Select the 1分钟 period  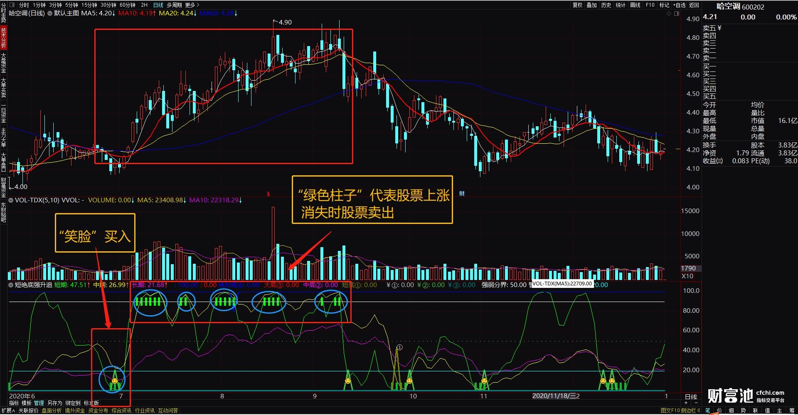[39, 5]
